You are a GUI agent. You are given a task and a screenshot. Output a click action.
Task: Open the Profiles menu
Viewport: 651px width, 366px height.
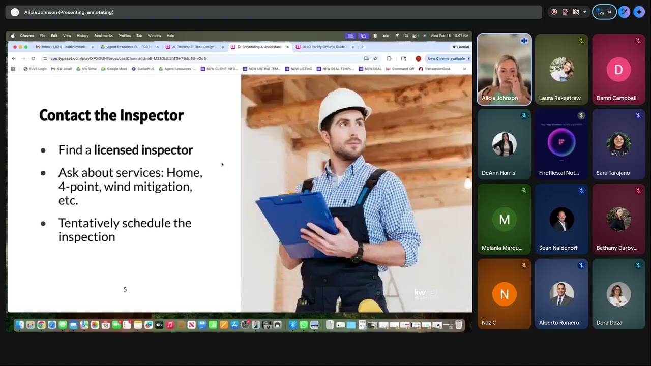tap(125, 36)
